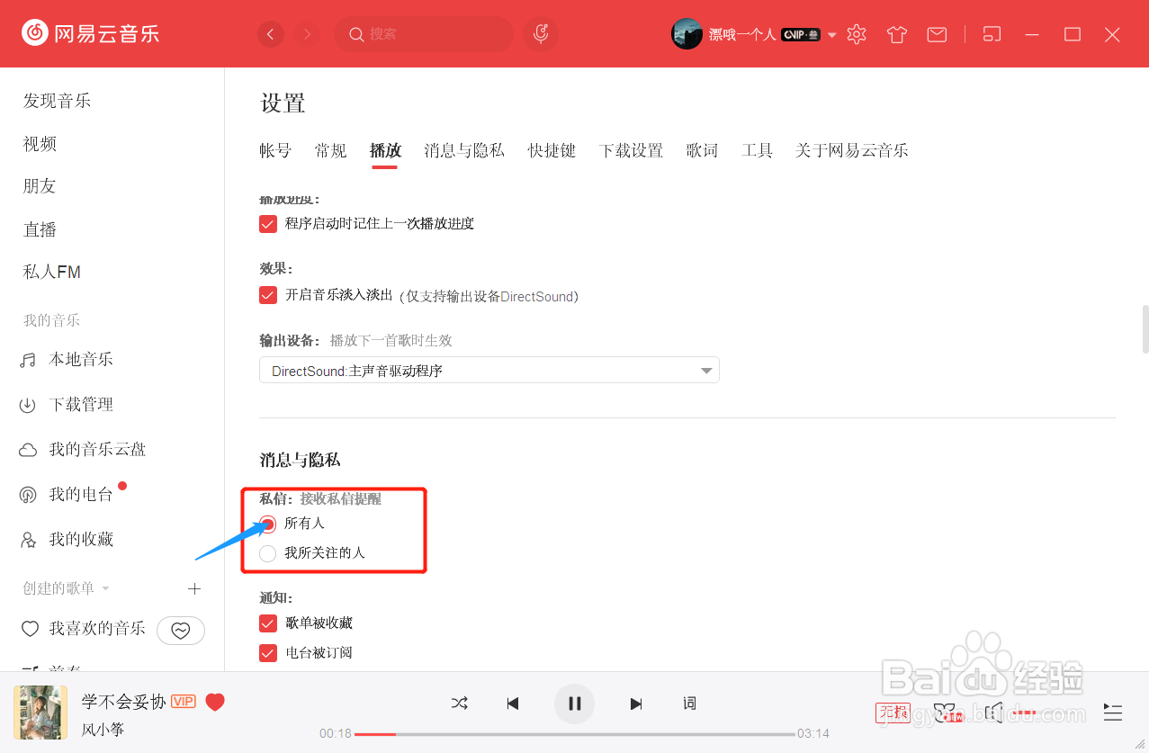Click the user avatar picture
1149x753 pixels.
click(687, 34)
